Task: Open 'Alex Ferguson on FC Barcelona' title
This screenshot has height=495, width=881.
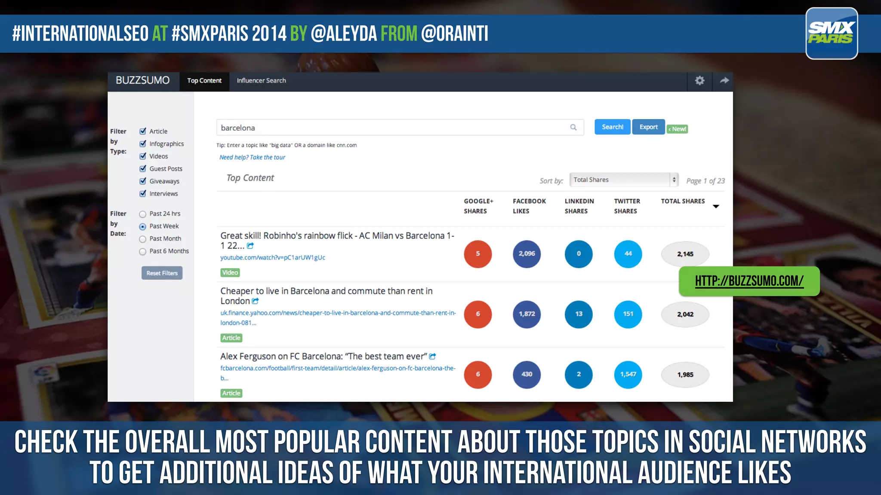Action: pyautogui.click(x=323, y=356)
